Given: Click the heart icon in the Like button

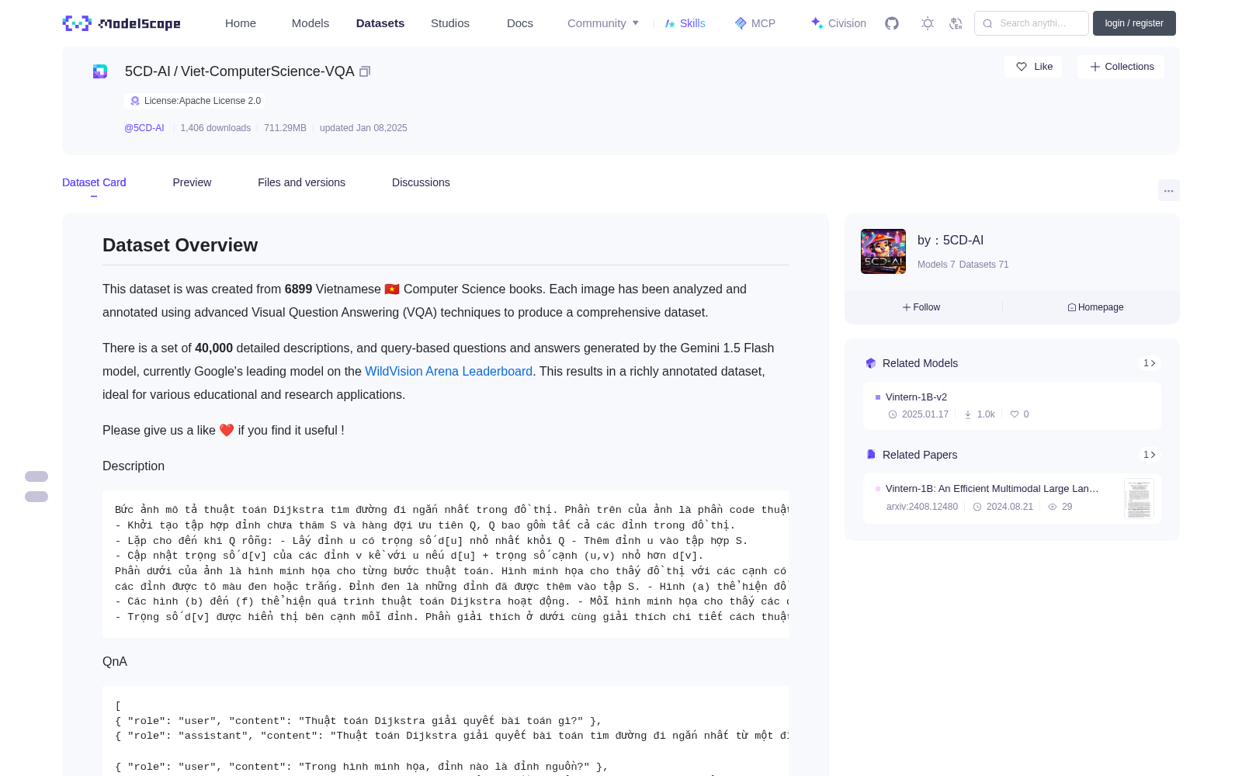Looking at the screenshot, I should 1022,67.
